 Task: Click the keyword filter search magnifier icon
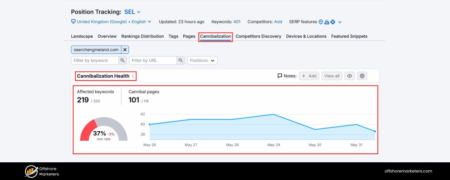click(122, 60)
